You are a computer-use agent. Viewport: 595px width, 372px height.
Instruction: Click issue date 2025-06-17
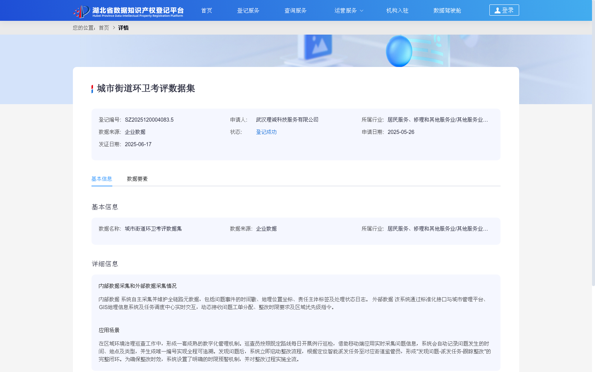coord(138,144)
